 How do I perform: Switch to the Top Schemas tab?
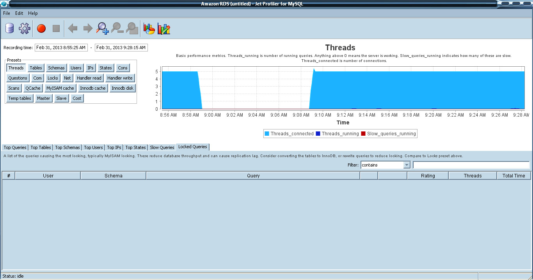68,147
